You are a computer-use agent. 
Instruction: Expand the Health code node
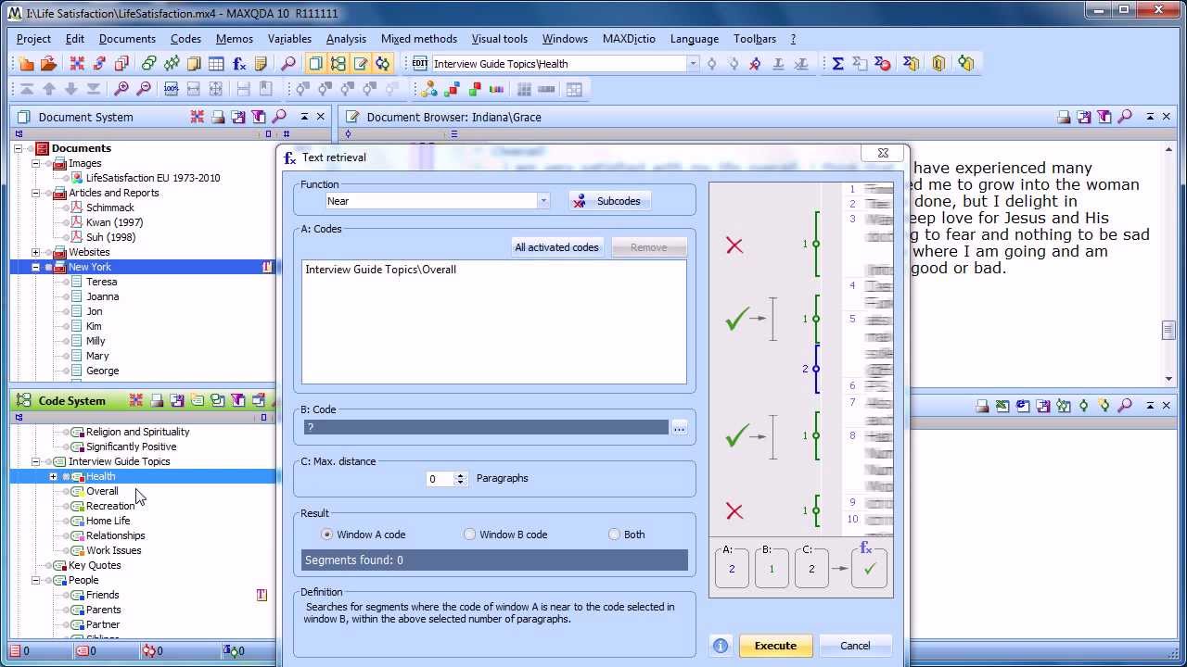[53, 476]
